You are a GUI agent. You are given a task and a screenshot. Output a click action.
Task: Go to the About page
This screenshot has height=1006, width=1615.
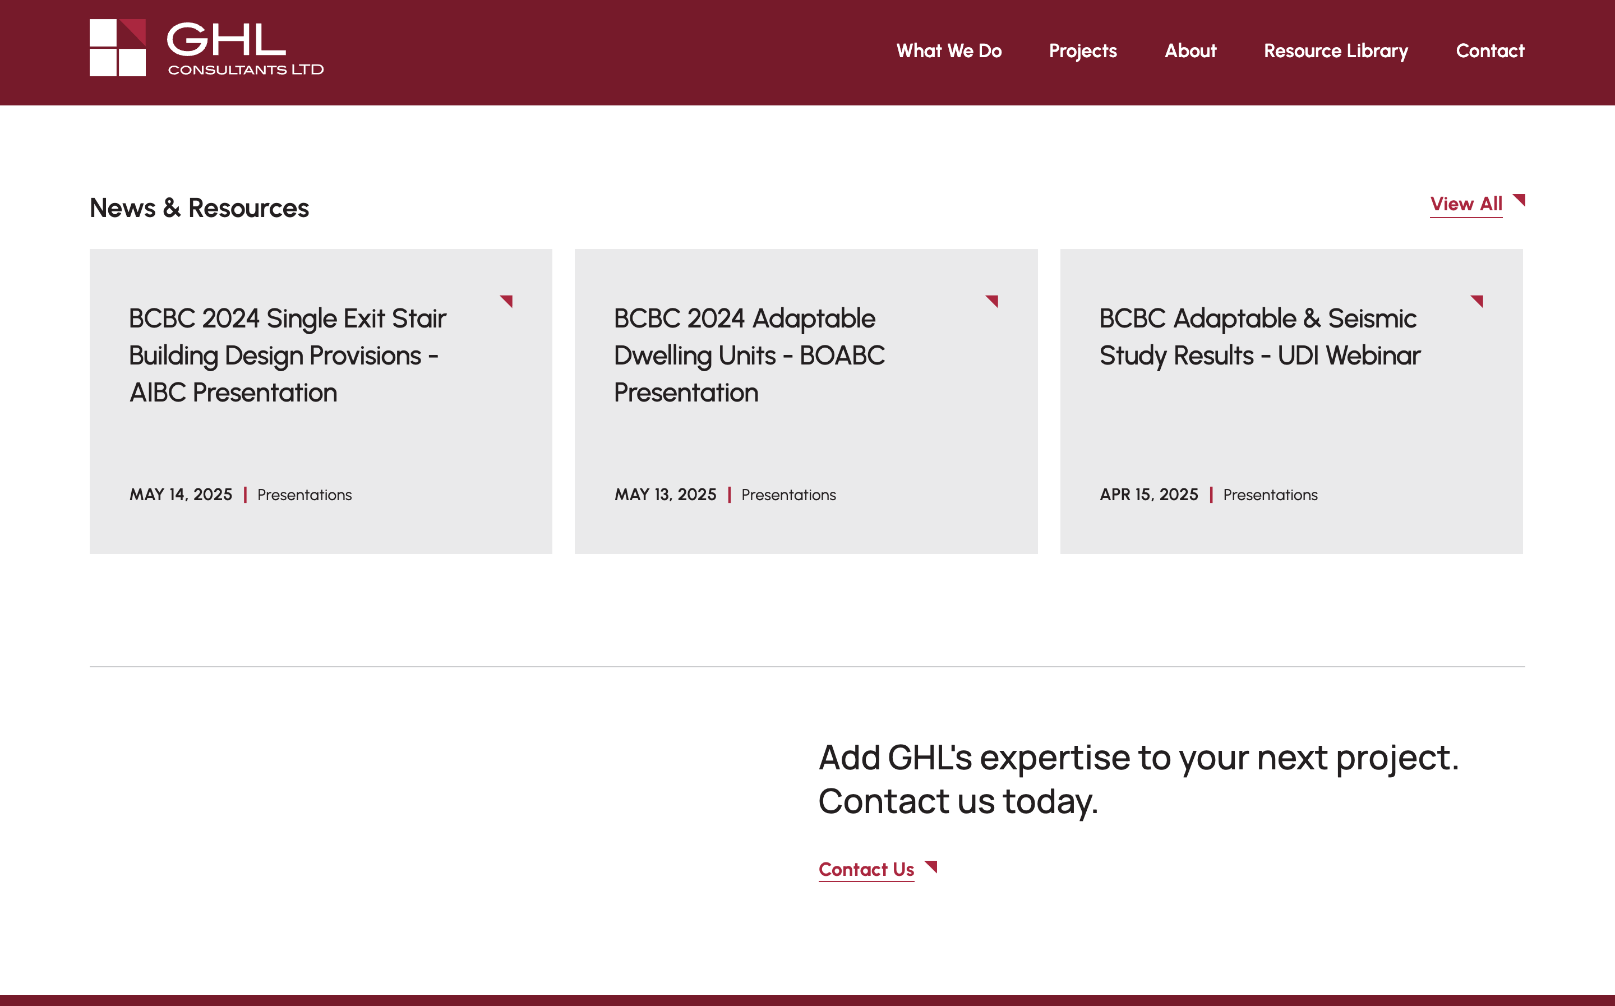(x=1190, y=50)
